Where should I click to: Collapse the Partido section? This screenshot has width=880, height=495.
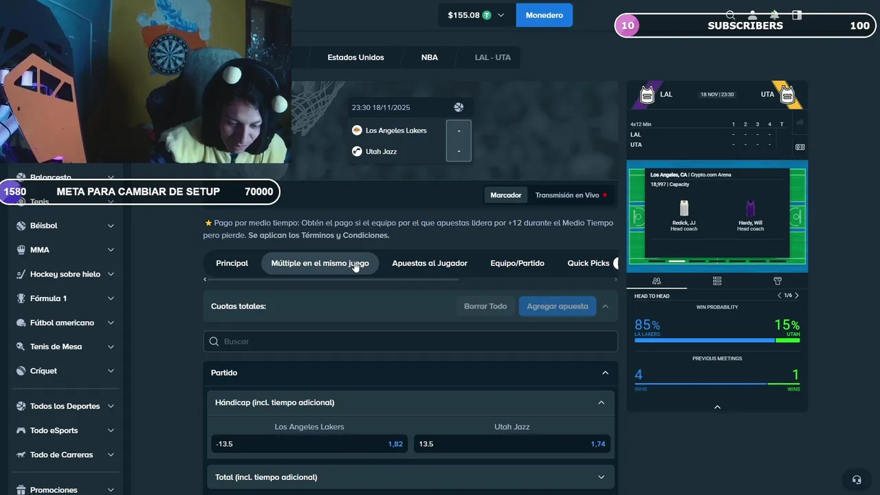[x=605, y=373]
